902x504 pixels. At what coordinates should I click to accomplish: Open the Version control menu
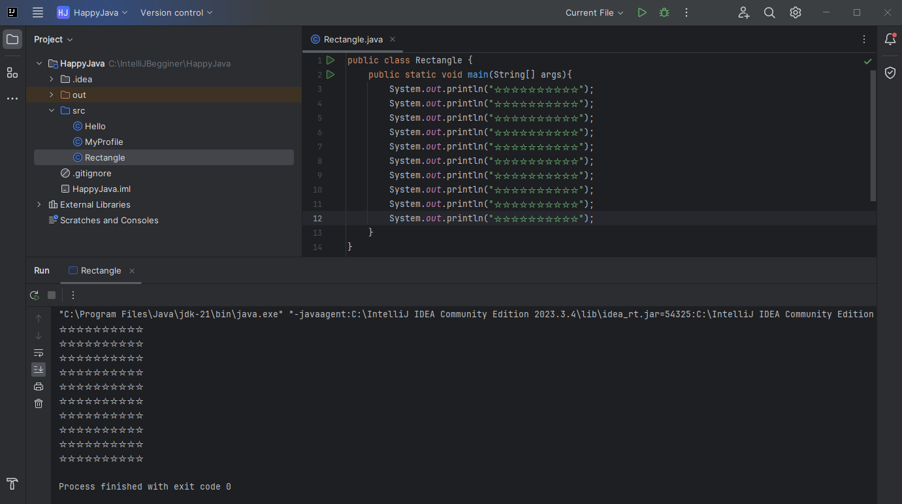click(176, 12)
